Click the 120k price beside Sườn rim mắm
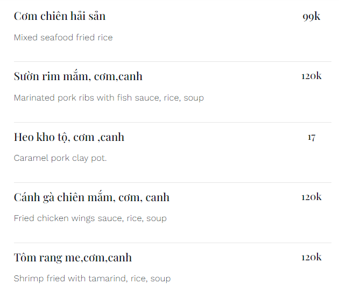This screenshot has width=339, height=291. coord(311,76)
